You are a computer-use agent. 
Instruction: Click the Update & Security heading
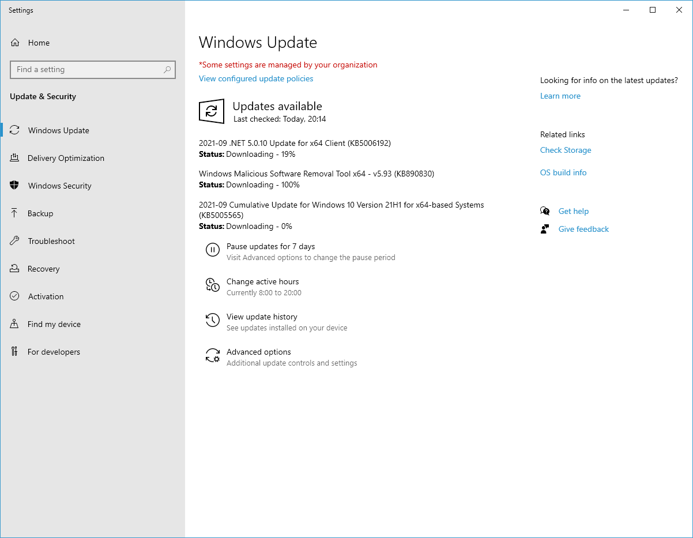pos(43,96)
